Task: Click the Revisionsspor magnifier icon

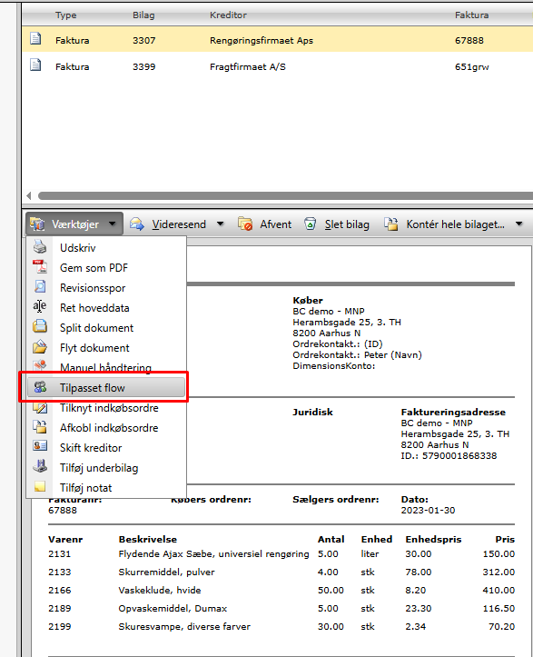Action: point(40,287)
